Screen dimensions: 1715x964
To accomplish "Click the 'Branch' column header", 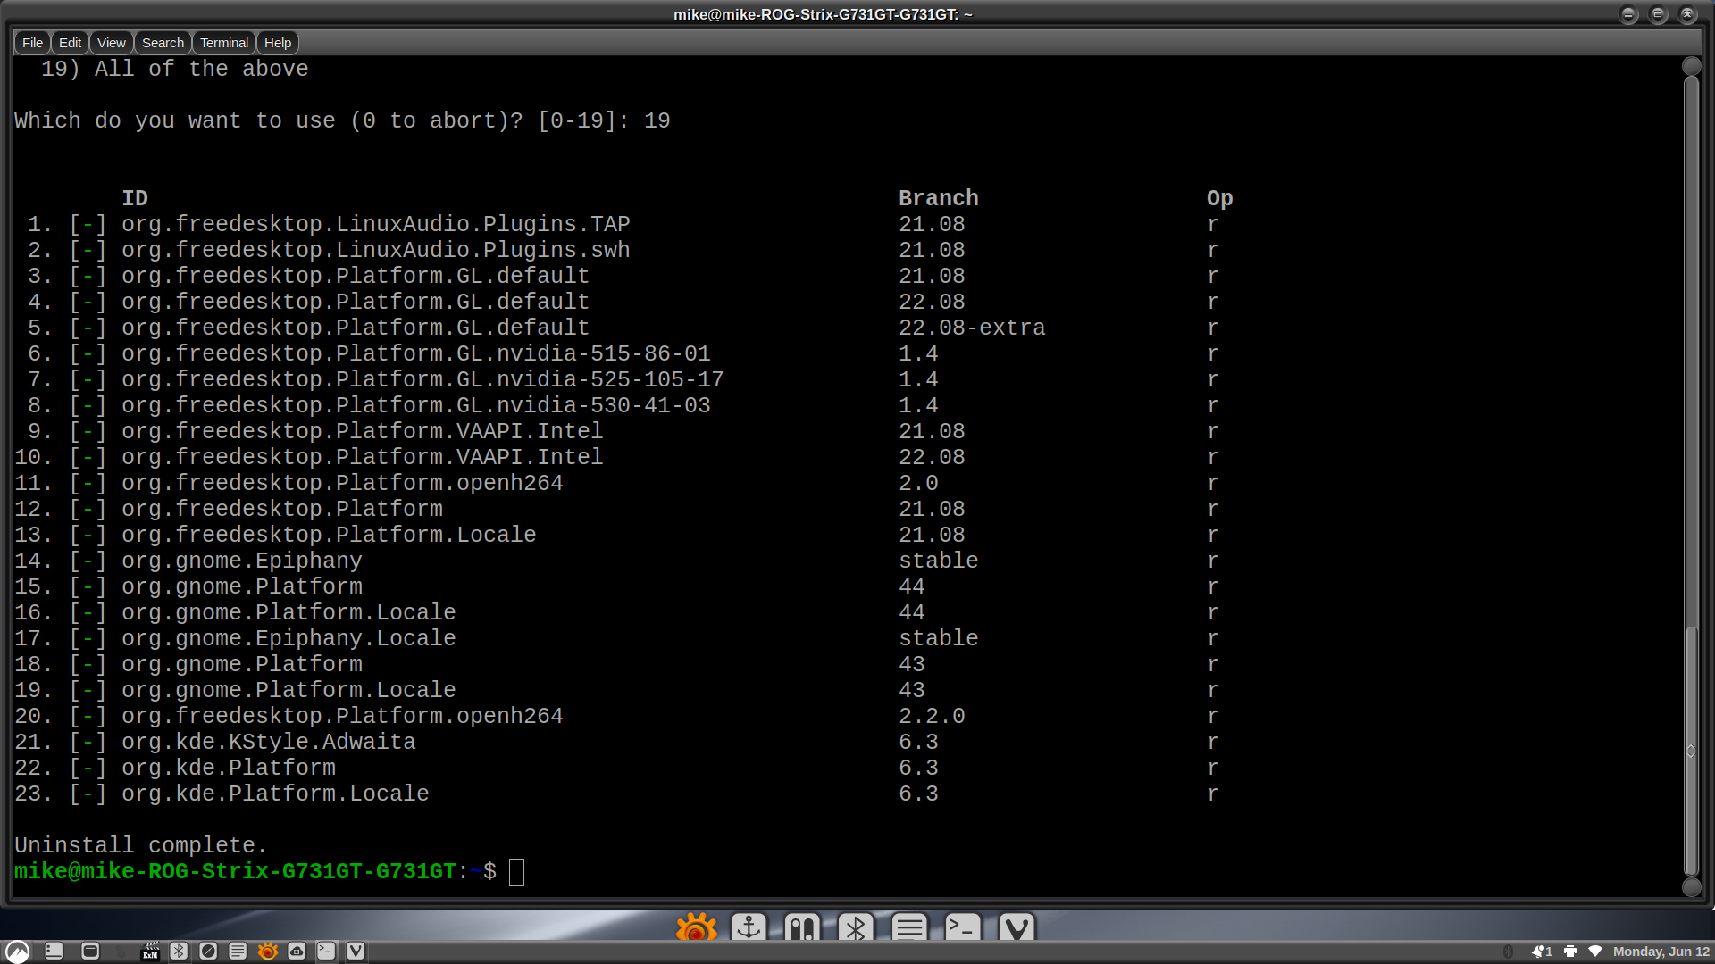I will [939, 198].
